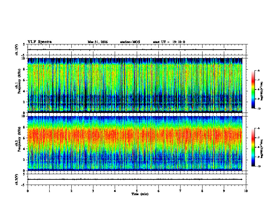Click the ch.1 spectrogram color scale bar
The image size is (277, 214).
253,90
